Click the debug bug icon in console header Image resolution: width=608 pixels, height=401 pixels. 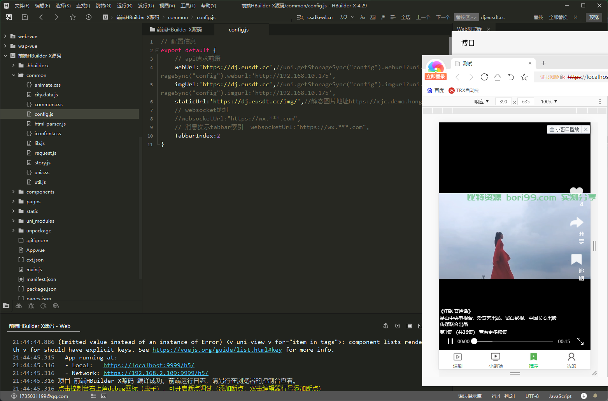(385, 326)
